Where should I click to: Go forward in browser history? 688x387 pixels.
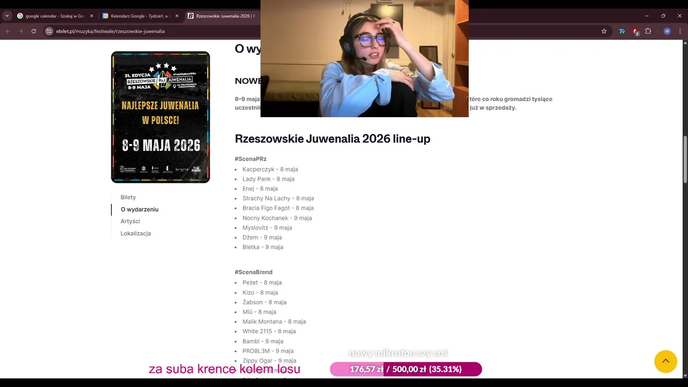[21, 31]
